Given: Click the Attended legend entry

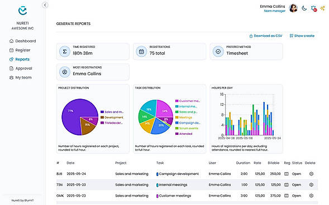Looking at the screenshot, I should (x=184, y=134).
